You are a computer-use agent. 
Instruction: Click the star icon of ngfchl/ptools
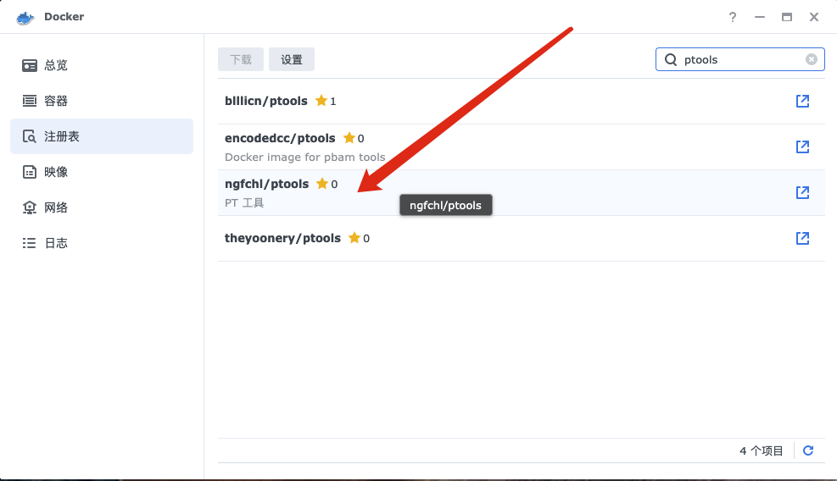click(x=322, y=184)
